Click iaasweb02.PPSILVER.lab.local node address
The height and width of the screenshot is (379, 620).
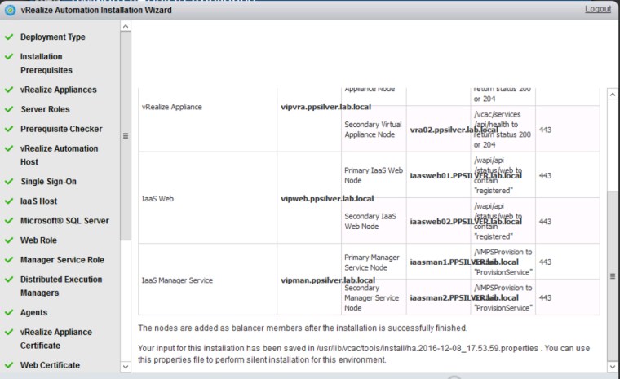[466, 222]
